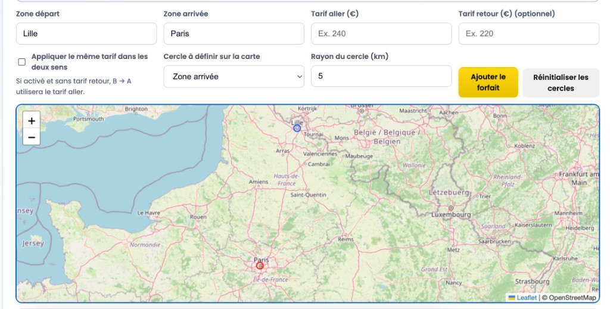
Task: Open the Leaflet attribution link
Action: 523,298
